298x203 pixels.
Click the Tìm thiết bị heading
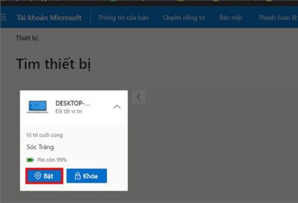pos(54,64)
